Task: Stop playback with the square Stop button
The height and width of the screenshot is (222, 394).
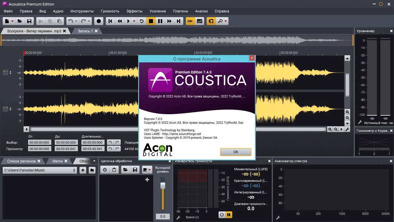Action: 151,21
